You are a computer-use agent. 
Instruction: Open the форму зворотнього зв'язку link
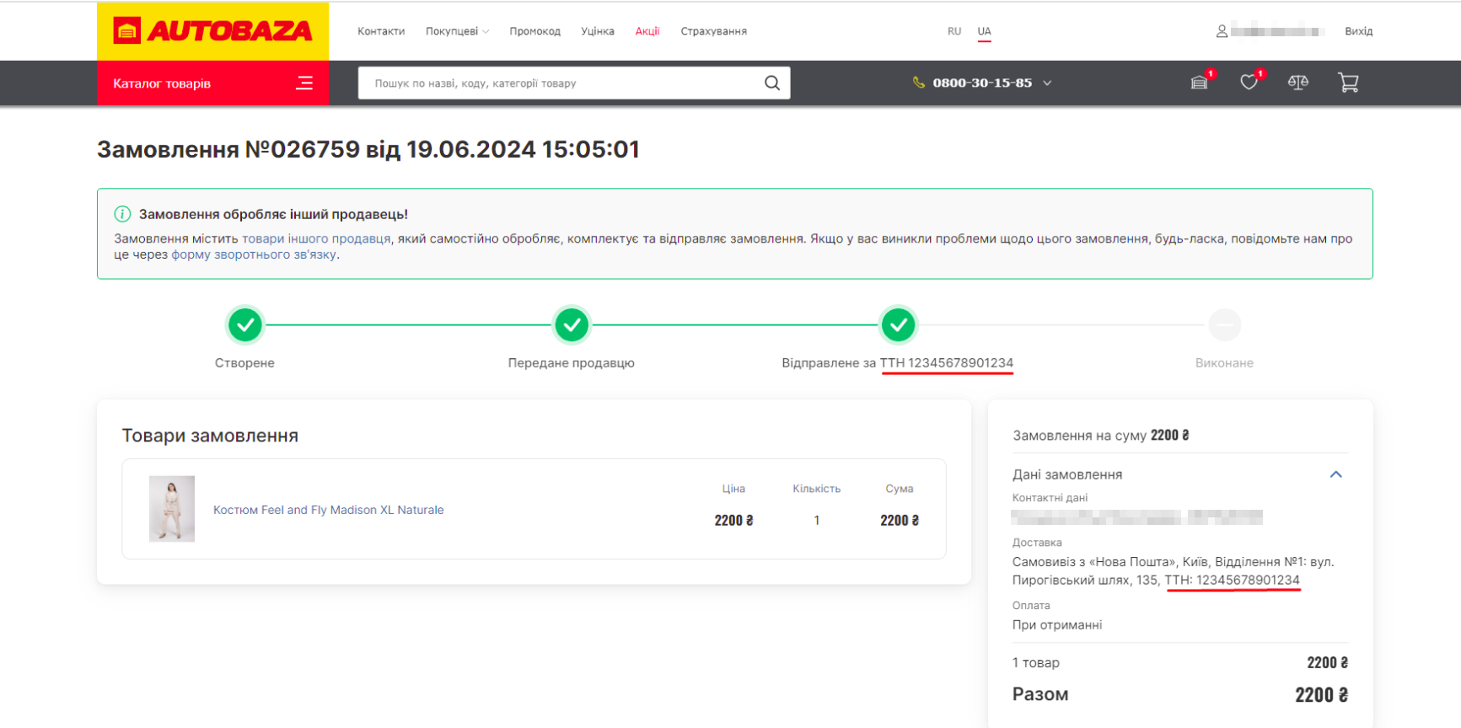(254, 254)
